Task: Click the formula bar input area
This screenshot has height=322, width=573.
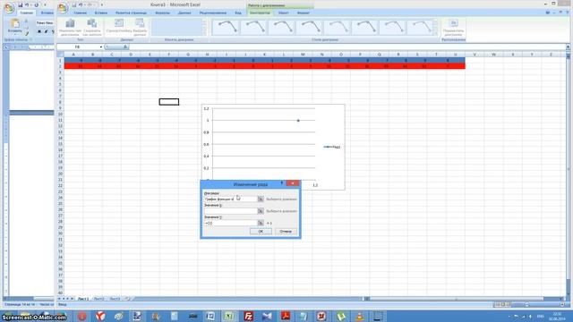Action: point(347,47)
